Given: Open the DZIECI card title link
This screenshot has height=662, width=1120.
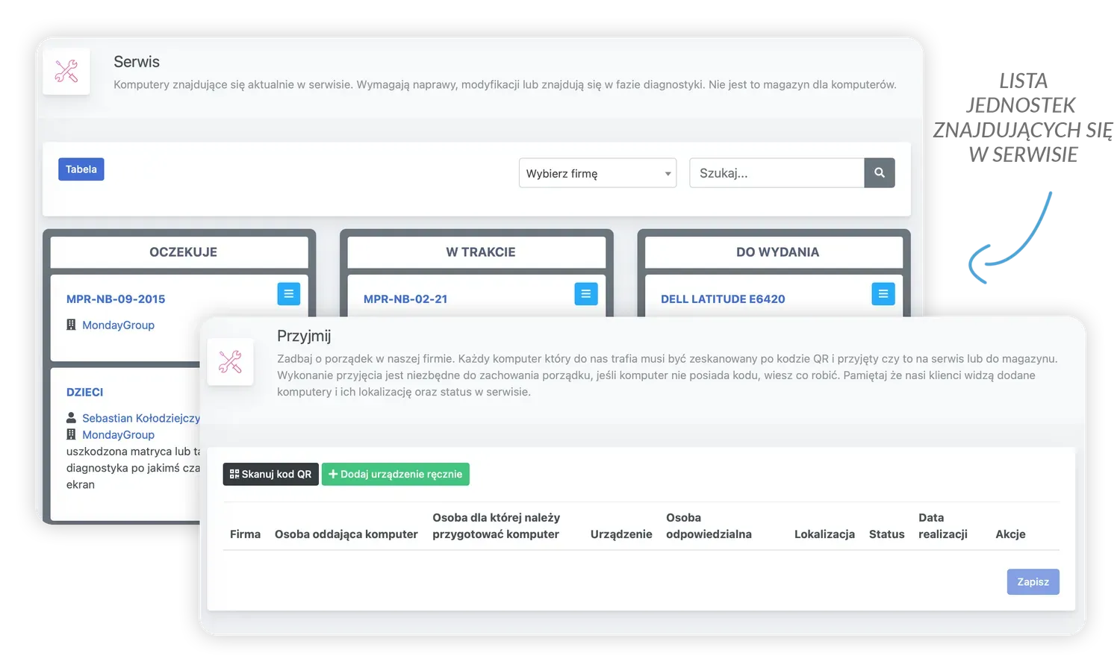Looking at the screenshot, I should [x=85, y=393].
